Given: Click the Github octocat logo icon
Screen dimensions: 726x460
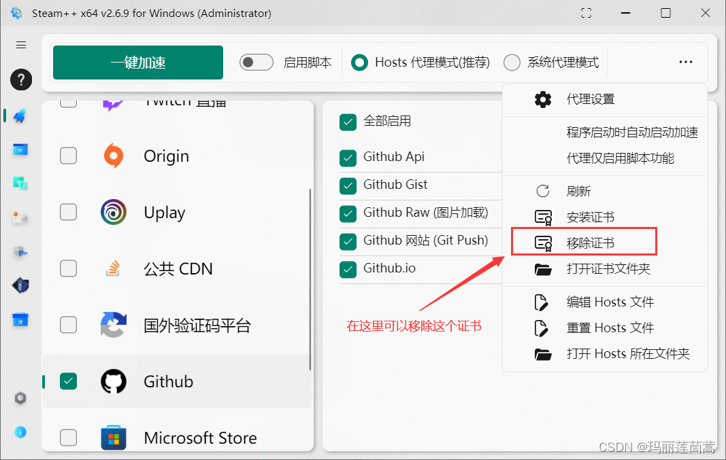Looking at the screenshot, I should (x=114, y=381).
